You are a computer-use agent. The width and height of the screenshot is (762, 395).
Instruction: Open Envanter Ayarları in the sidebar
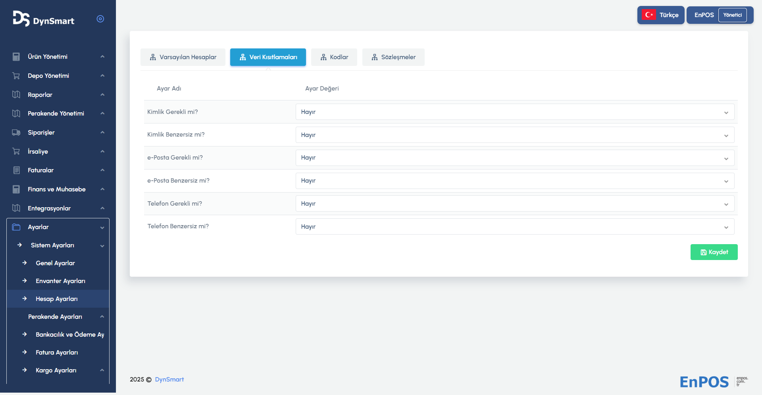coord(60,281)
